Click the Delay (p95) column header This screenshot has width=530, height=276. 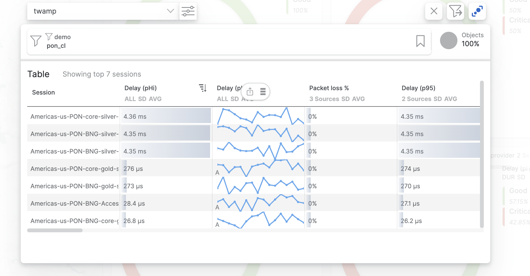click(418, 88)
